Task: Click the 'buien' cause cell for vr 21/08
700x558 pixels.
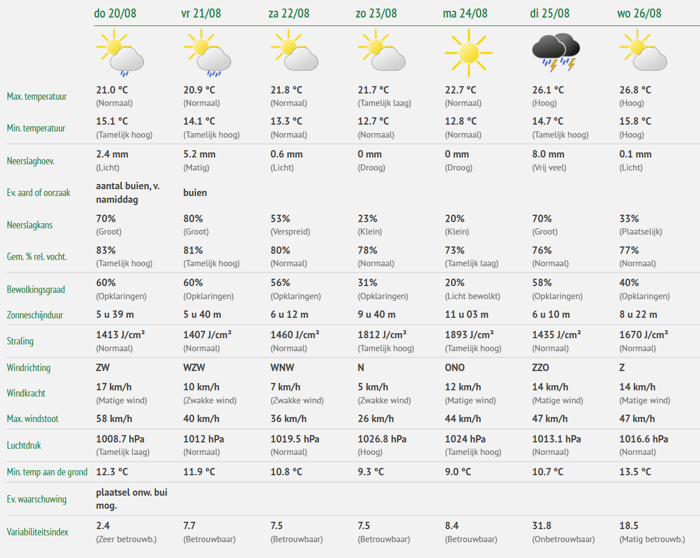Action: (195, 193)
